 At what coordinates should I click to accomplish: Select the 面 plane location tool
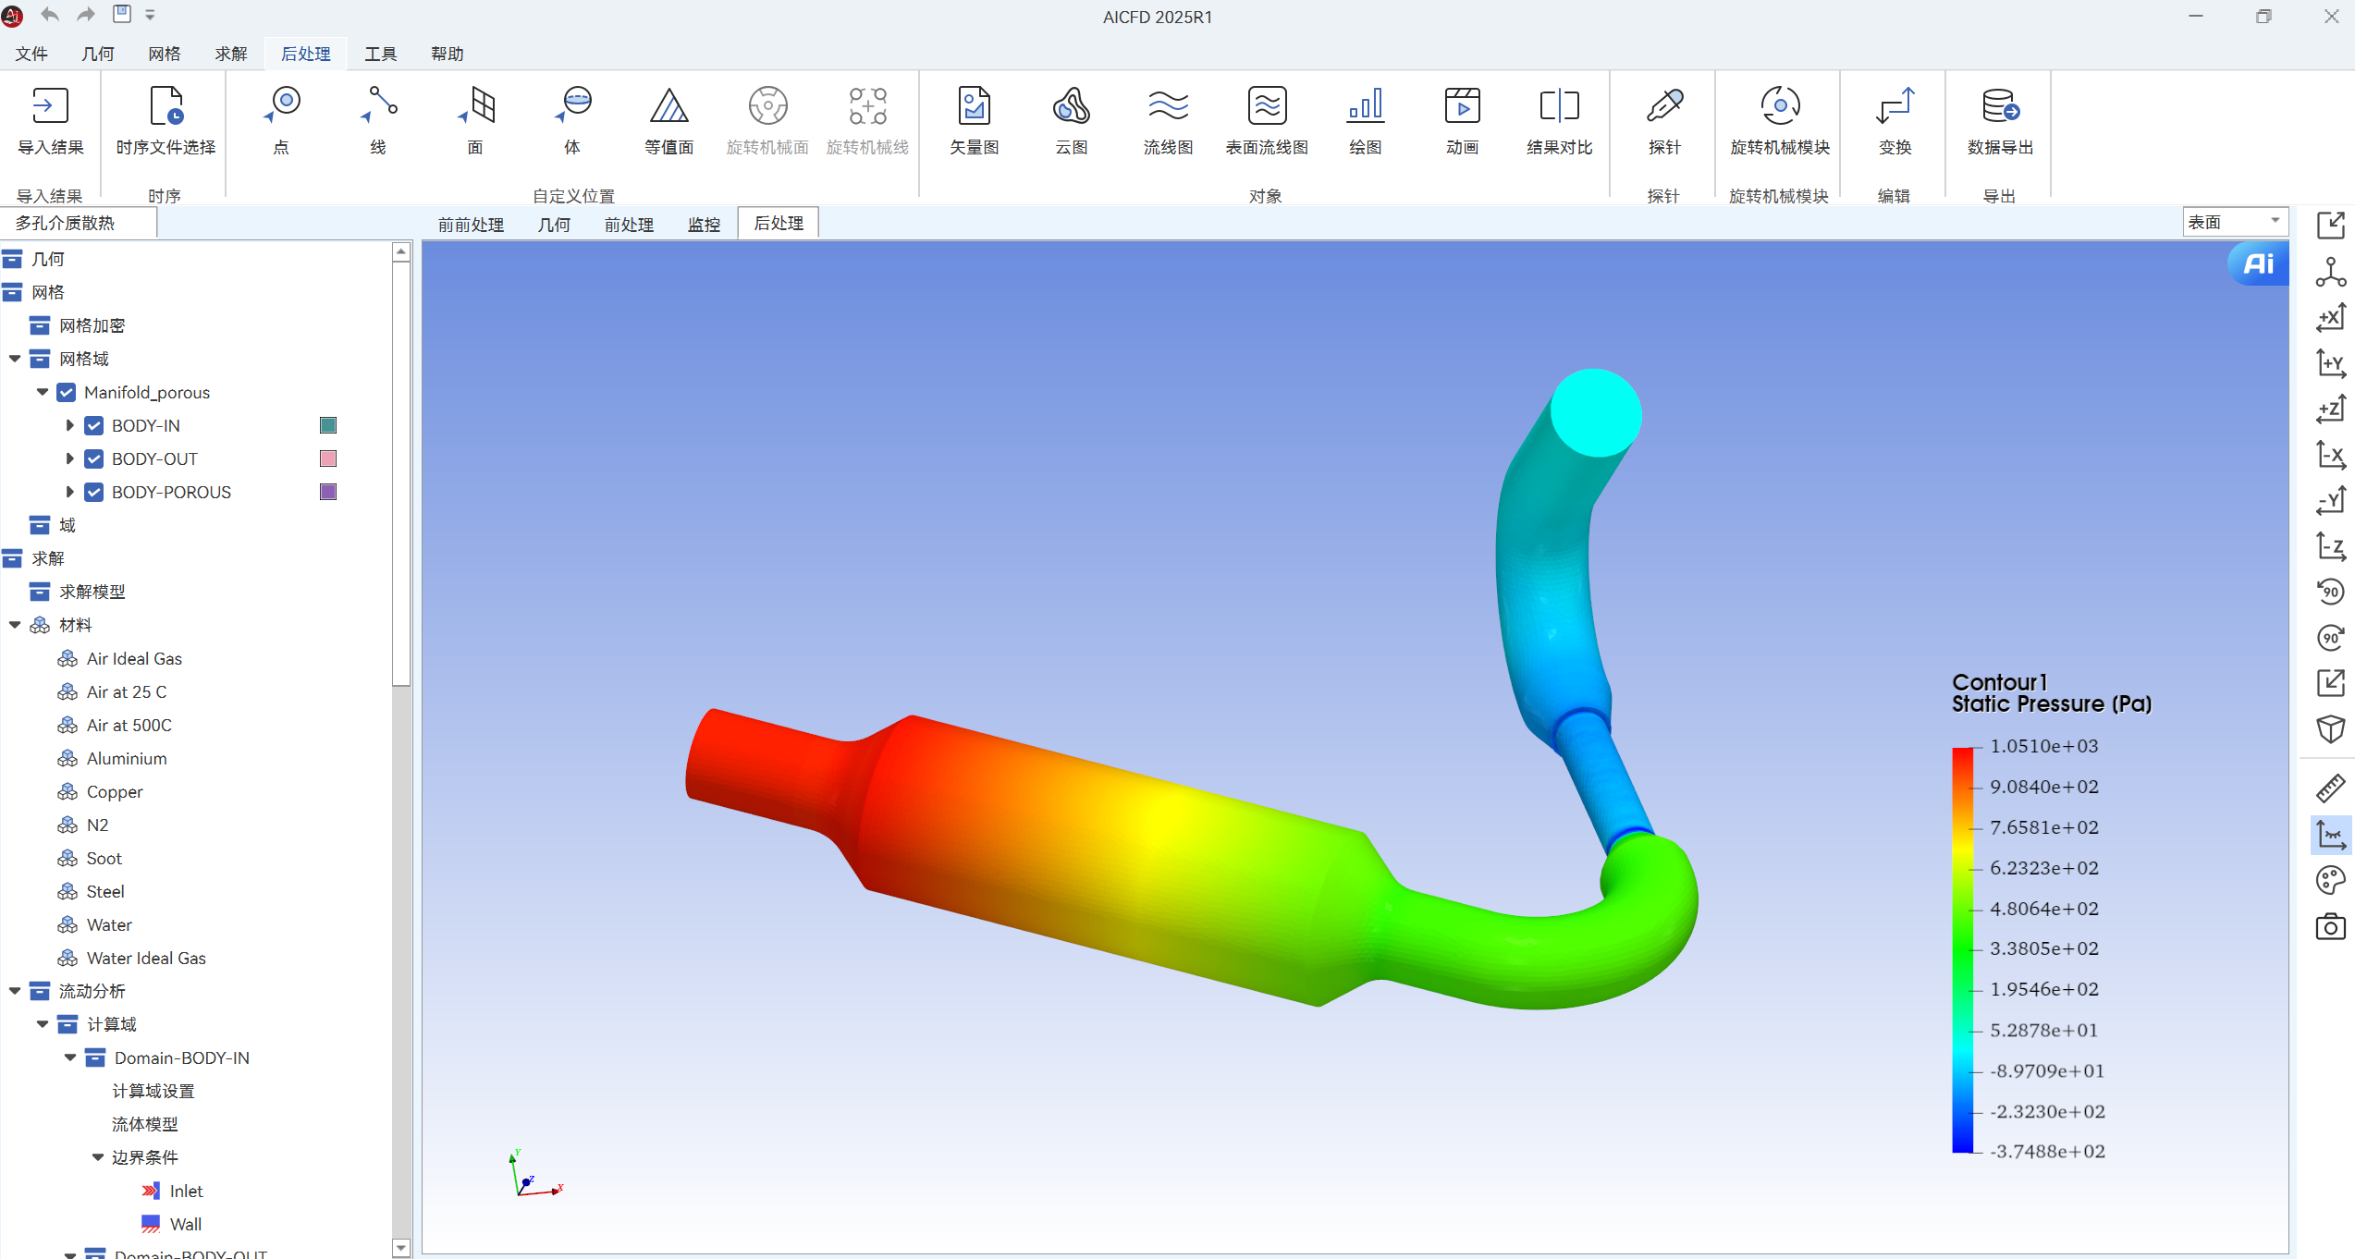tap(475, 121)
